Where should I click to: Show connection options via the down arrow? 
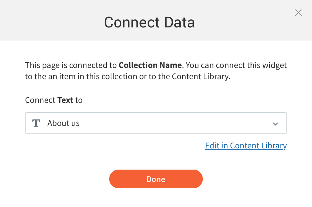pyautogui.click(x=275, y=124)
